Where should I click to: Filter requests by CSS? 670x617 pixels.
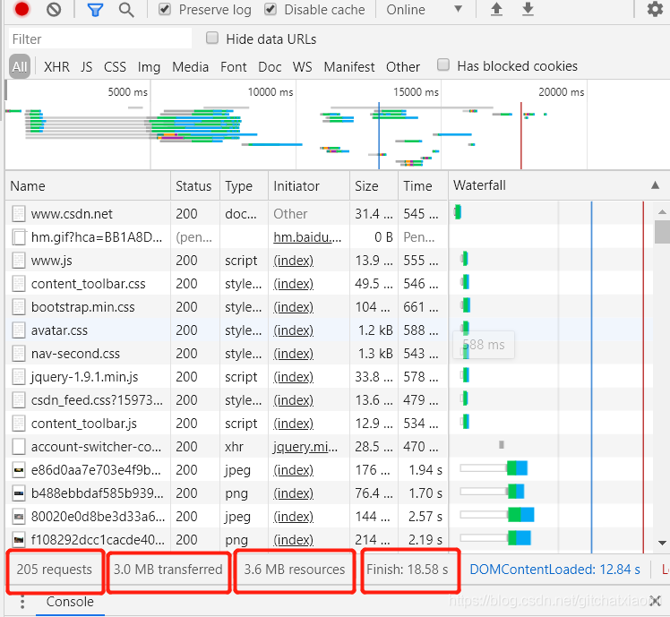[x=115, y=66]
